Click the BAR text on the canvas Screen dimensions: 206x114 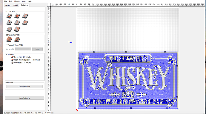pos(128,95)
